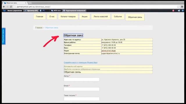Focus the Автор input field

click(x=82, y=79)
